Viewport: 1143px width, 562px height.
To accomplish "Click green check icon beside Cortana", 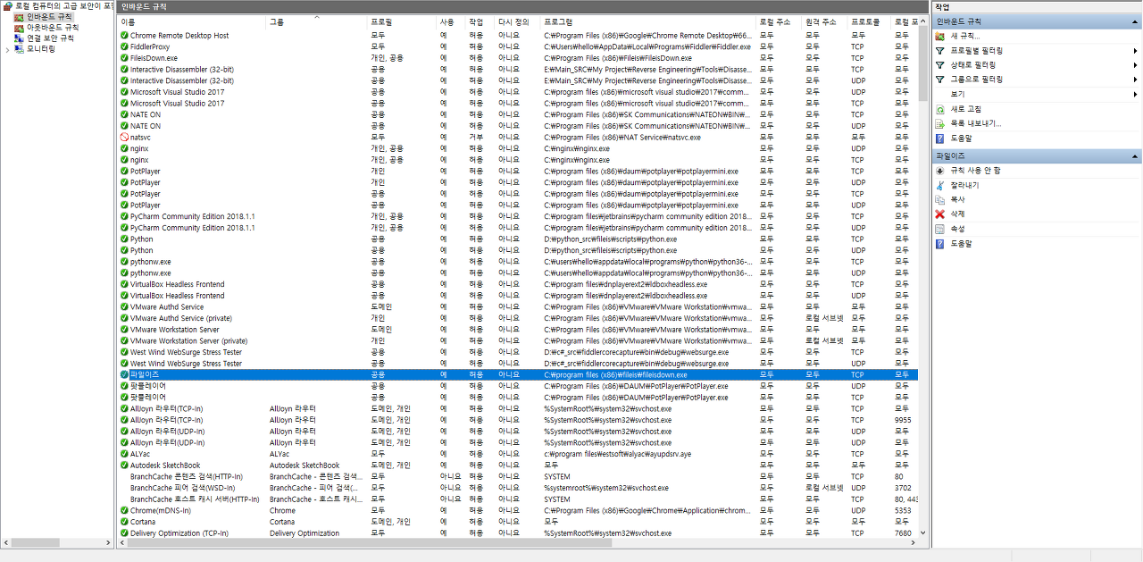I will point(124,522).
